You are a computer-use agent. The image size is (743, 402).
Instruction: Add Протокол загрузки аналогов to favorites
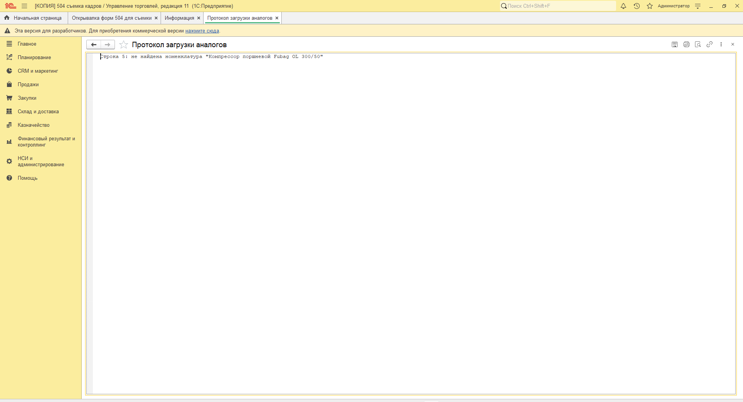pos(123,45)
